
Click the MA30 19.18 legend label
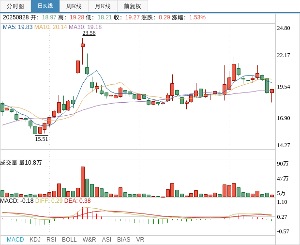[x=85, y=27]
